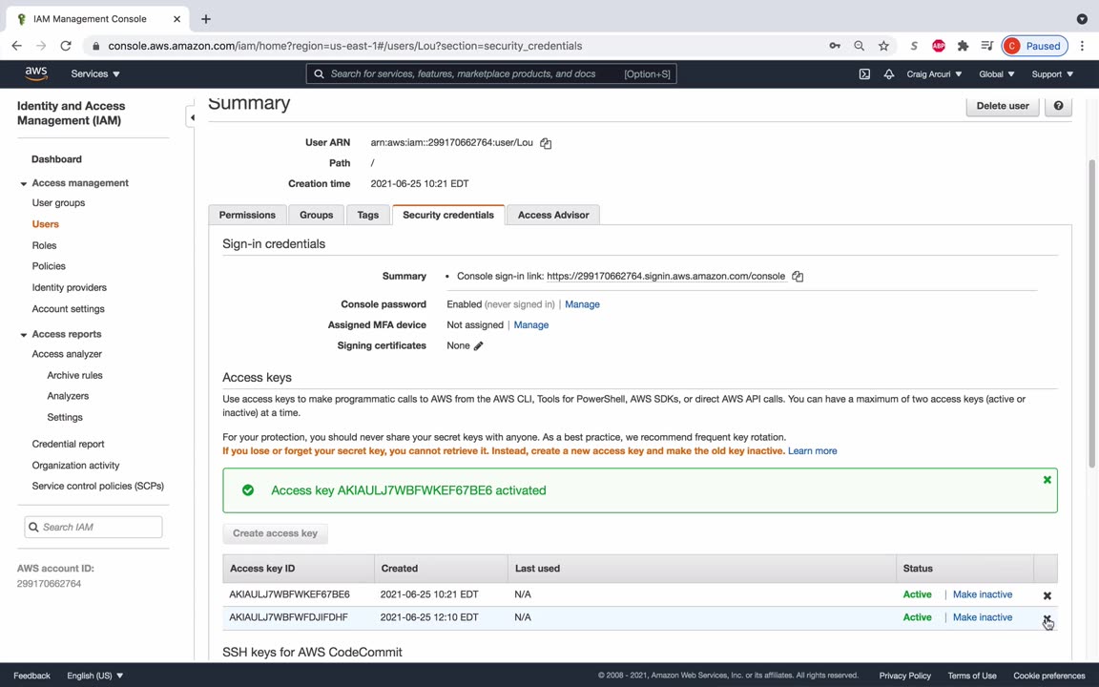Open Account settings in the sidebar
Viewport: 1099px width, 687px height.
(x=68, y=309)
